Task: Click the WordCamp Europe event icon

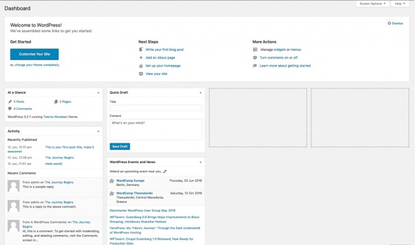Action: (x=112, y=181)
